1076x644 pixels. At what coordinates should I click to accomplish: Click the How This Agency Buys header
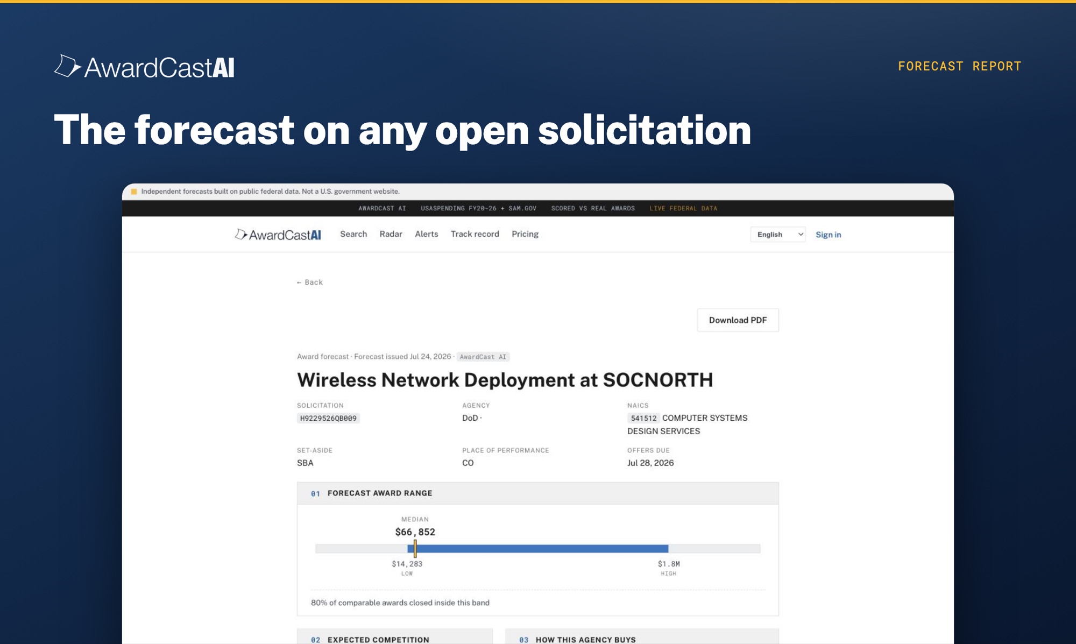pyautogui.click(x=642, y=636)
